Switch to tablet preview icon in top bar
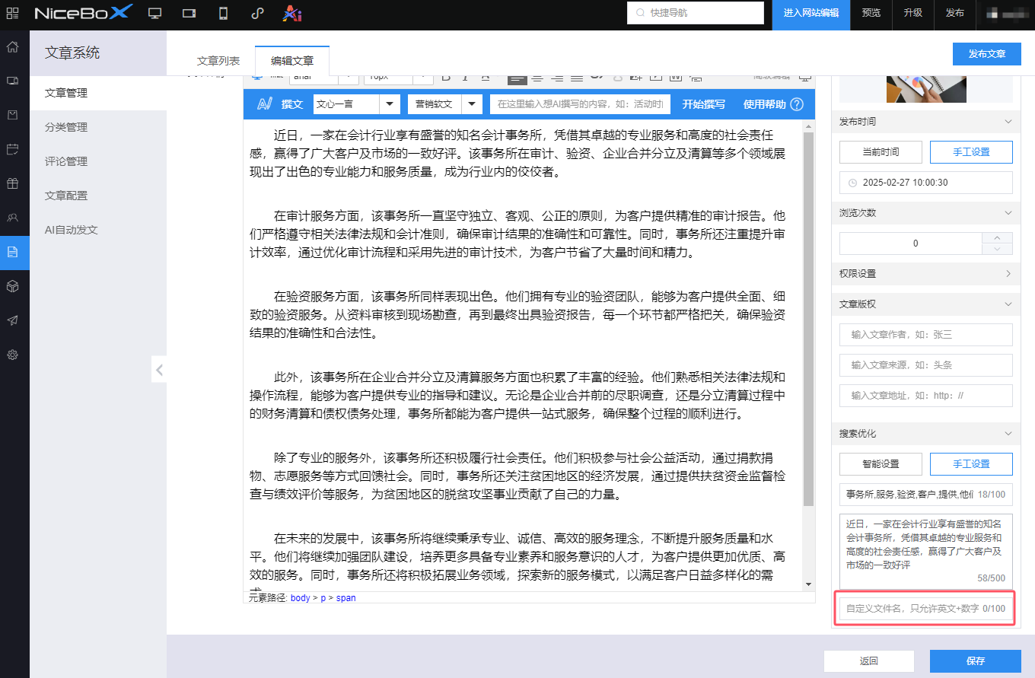 [x=189, y=14]
